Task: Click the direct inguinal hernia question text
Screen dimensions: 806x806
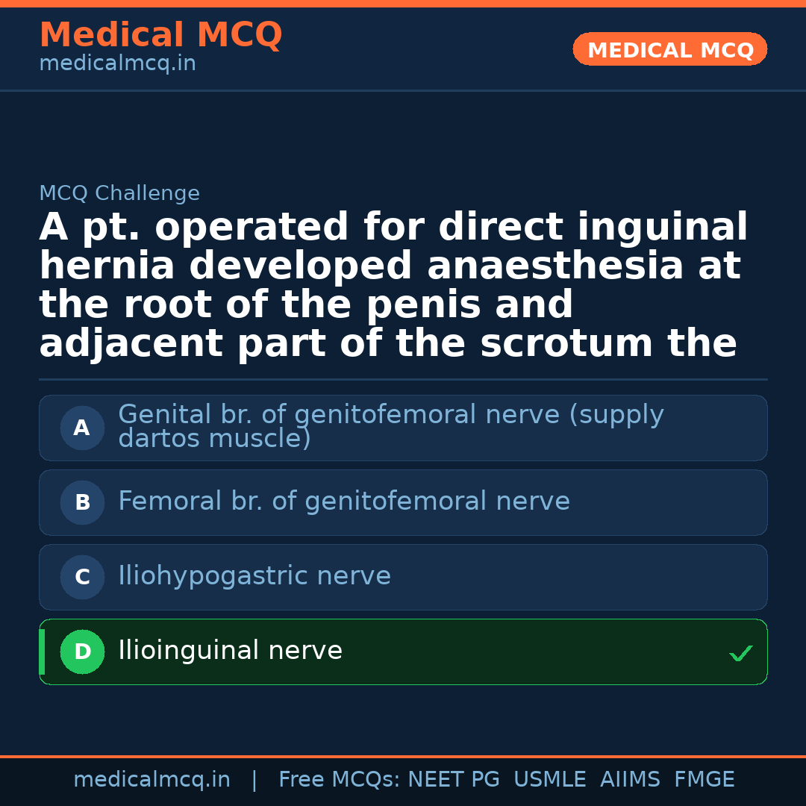Action: pyautogui.click(x=393, y=286)
